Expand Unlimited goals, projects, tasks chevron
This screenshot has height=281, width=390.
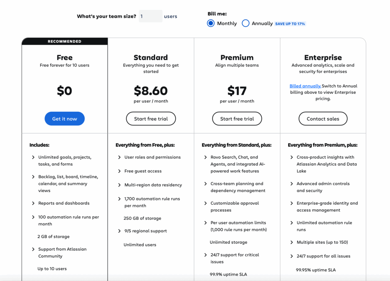point(34,157)
